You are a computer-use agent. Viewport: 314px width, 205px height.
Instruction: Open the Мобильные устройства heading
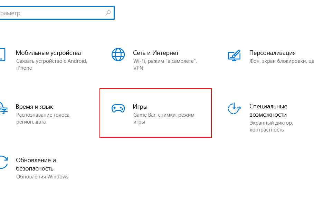[x=48, y=53]
